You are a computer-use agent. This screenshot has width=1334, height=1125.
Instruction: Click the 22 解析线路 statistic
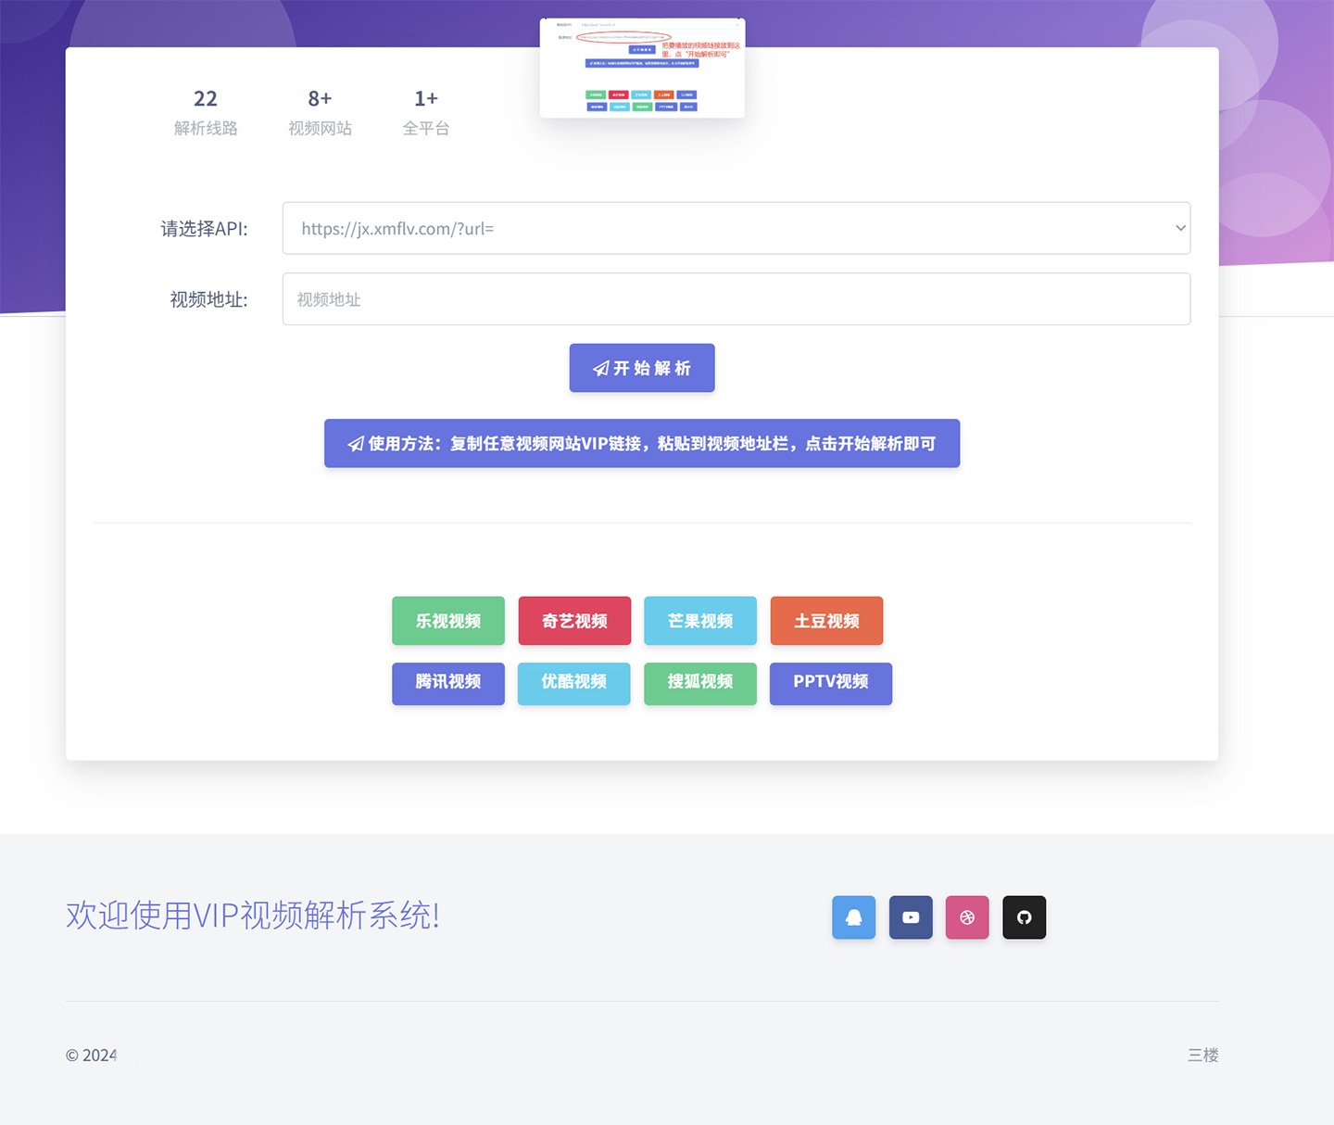pos(206,112)
